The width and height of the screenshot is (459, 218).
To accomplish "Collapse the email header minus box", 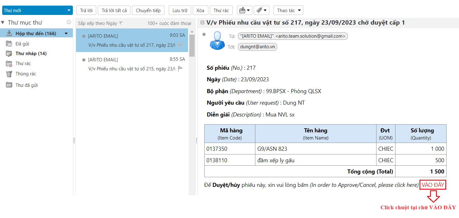I will coord(202,23).
